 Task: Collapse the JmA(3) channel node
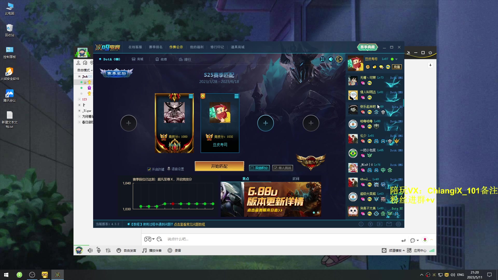[79, 76]
